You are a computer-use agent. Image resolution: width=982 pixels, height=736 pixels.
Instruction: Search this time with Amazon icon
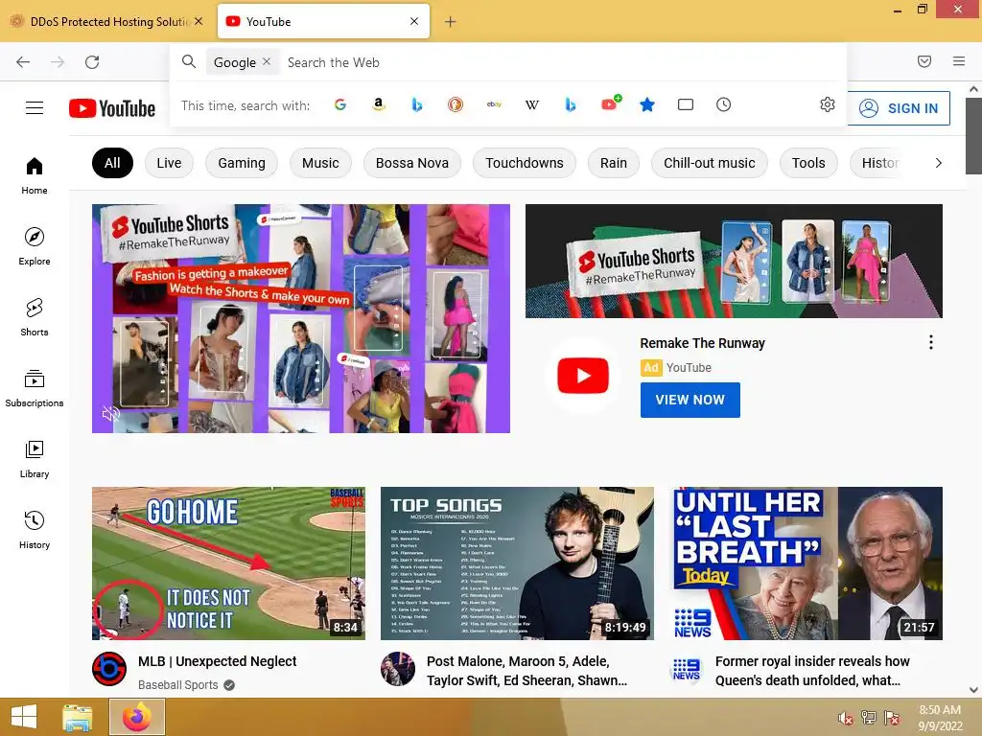point(378,104)
